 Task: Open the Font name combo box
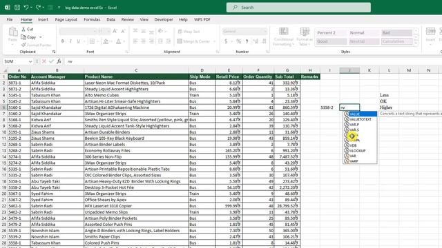(x=77, y=31)
